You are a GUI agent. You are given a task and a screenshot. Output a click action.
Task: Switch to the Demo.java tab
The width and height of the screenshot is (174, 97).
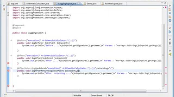90,4
